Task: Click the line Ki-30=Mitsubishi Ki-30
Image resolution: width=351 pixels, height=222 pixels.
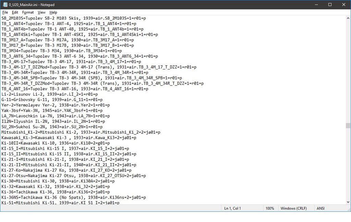Action: (58, 181)
